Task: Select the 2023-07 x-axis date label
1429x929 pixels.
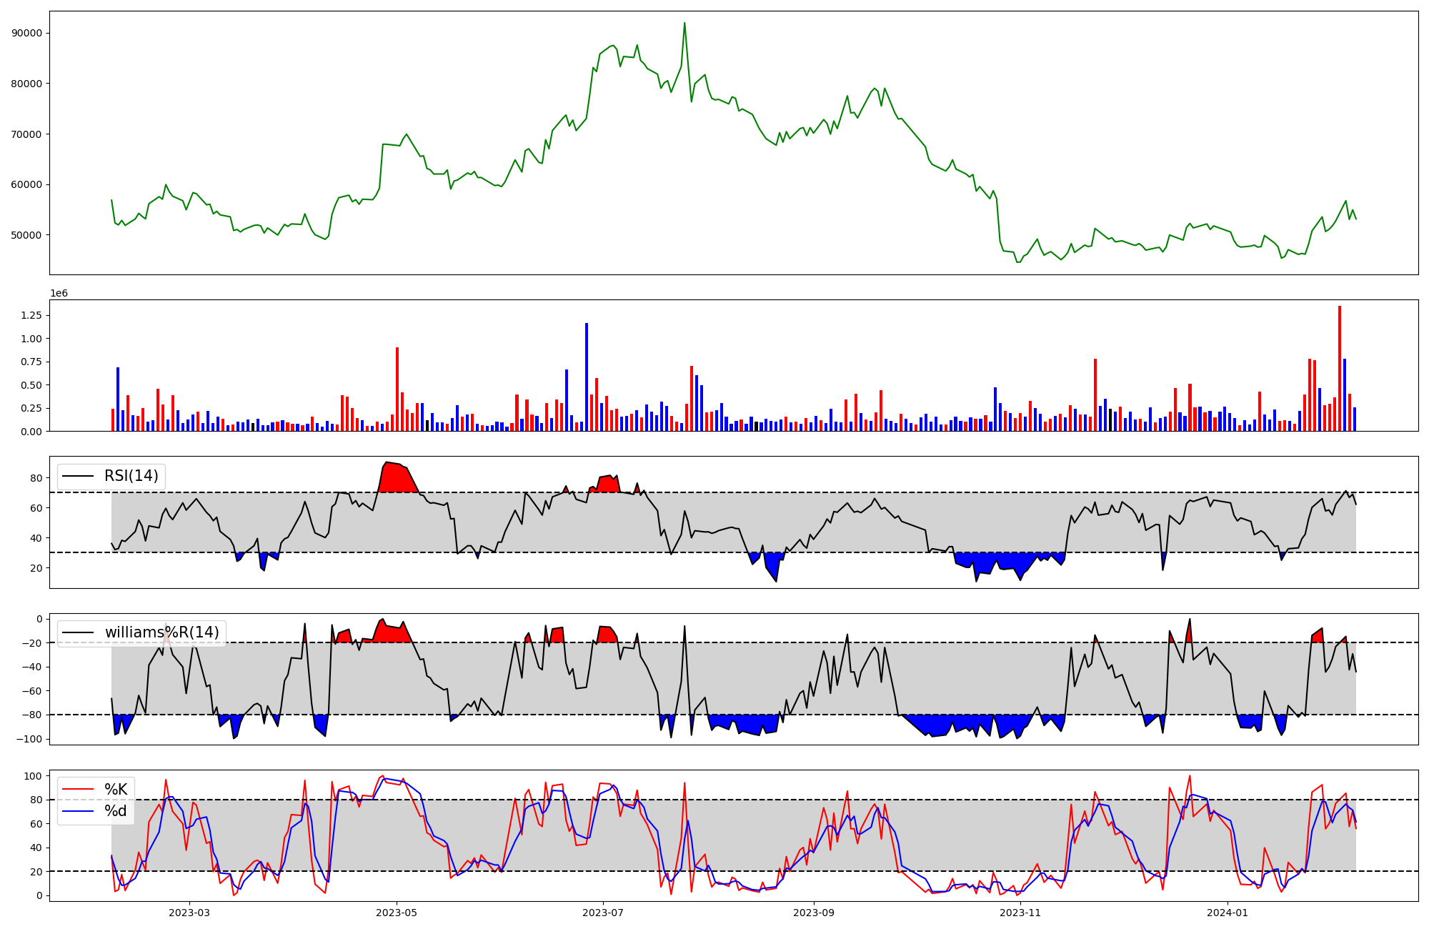Action: (603, 913)
